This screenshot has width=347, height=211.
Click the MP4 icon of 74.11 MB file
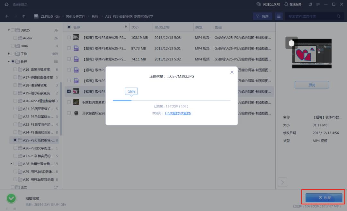[76, 59]
